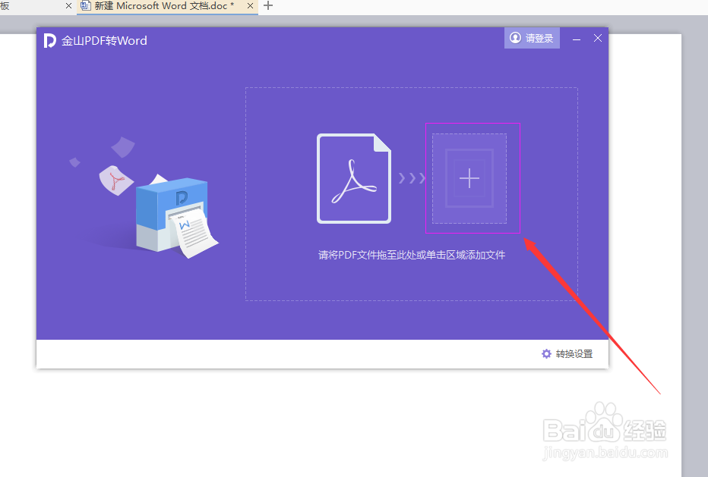
Task: Minimize the 金山PDF转Word window
Action: (577, 39)
